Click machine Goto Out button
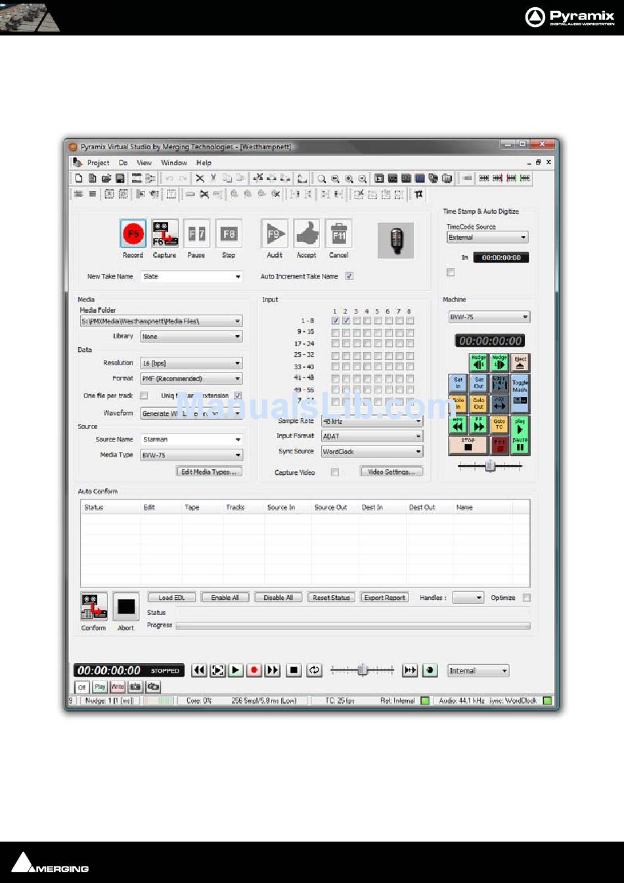Screen dimensions: 624x883 coord(479,403)
